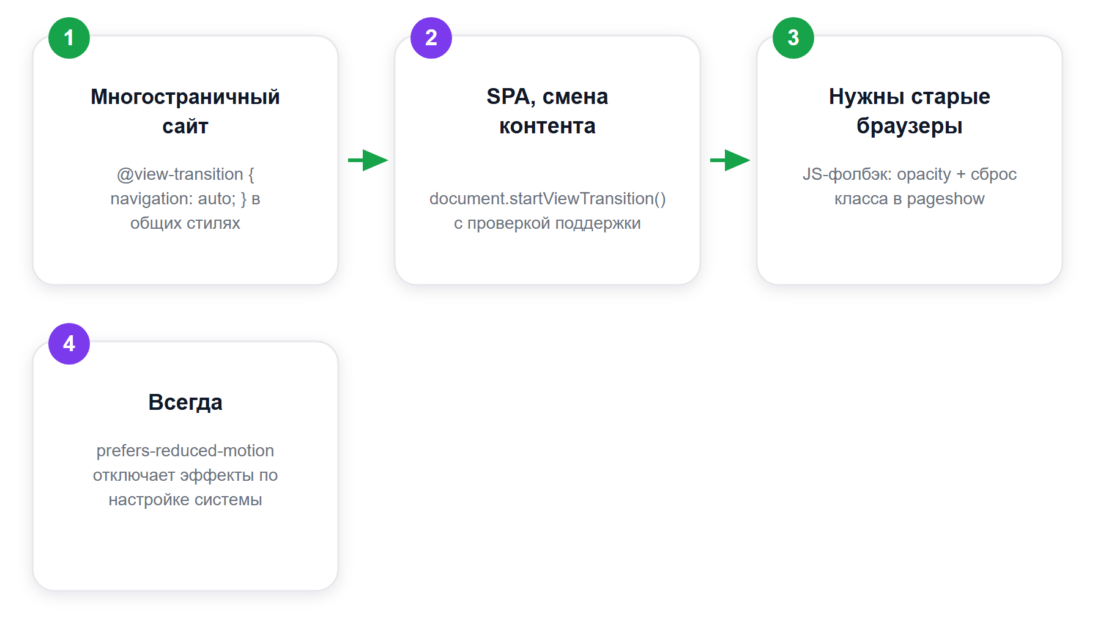
Task: Select the SPA, смена контента heading
Action: click(547, 111)
